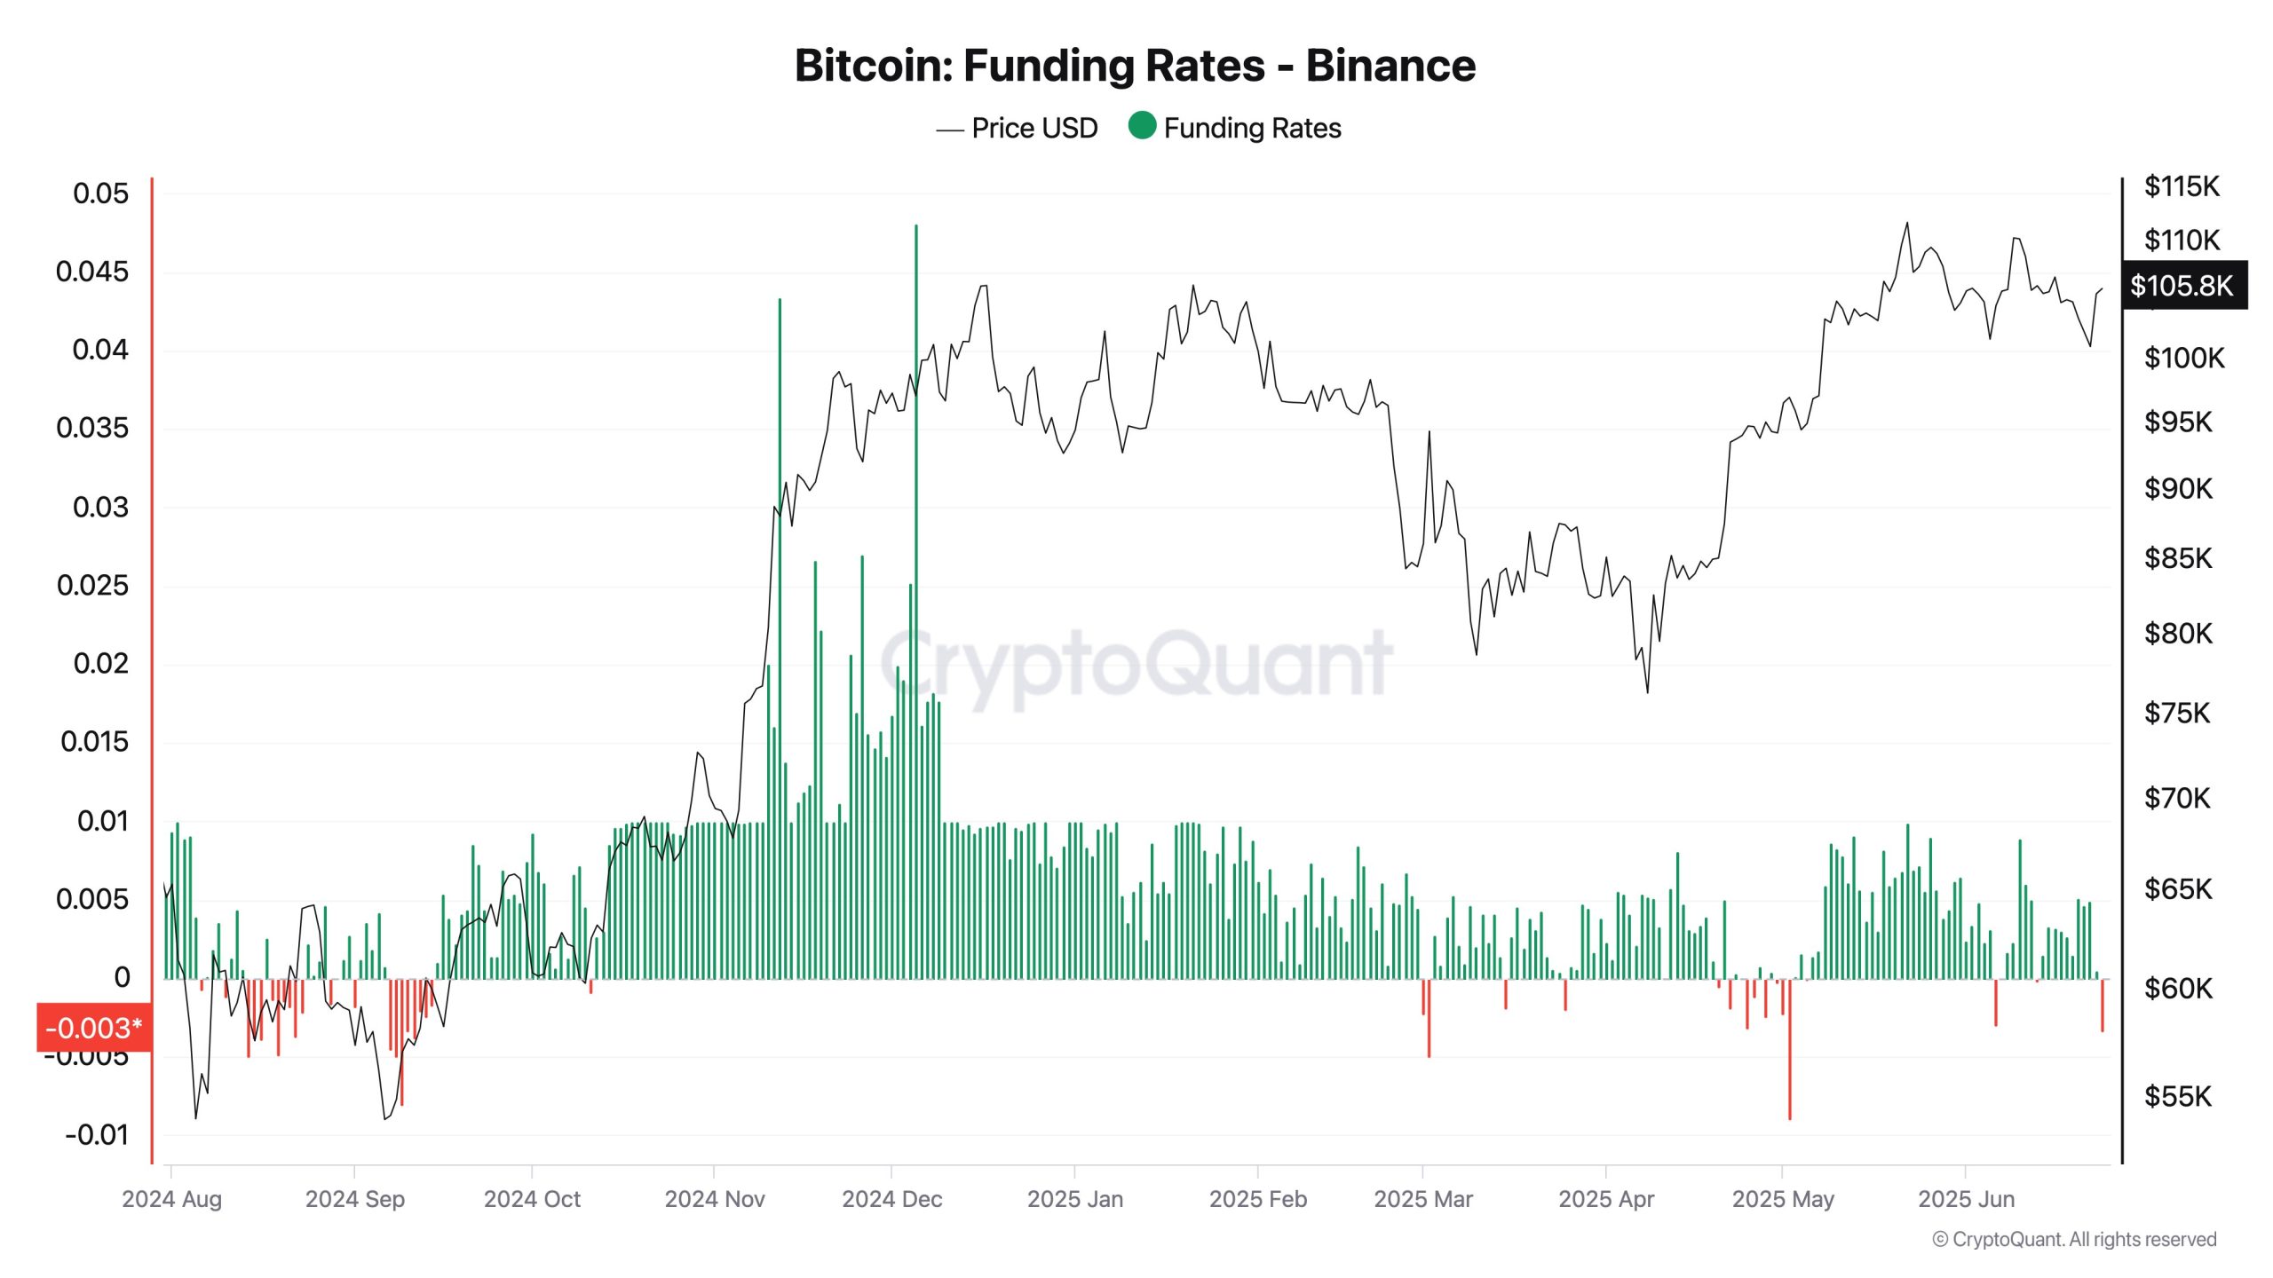Open the CryptoQuant copyright notice link
2273x1278 pixels.
pyautogui.click(x=2074, y=1239)
